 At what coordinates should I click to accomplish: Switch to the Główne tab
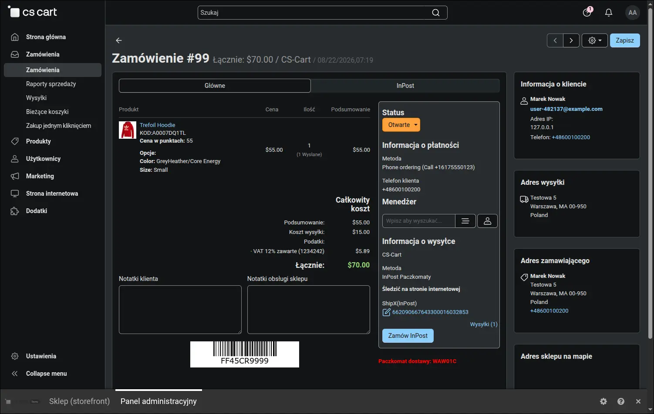(x=215, y=86)
